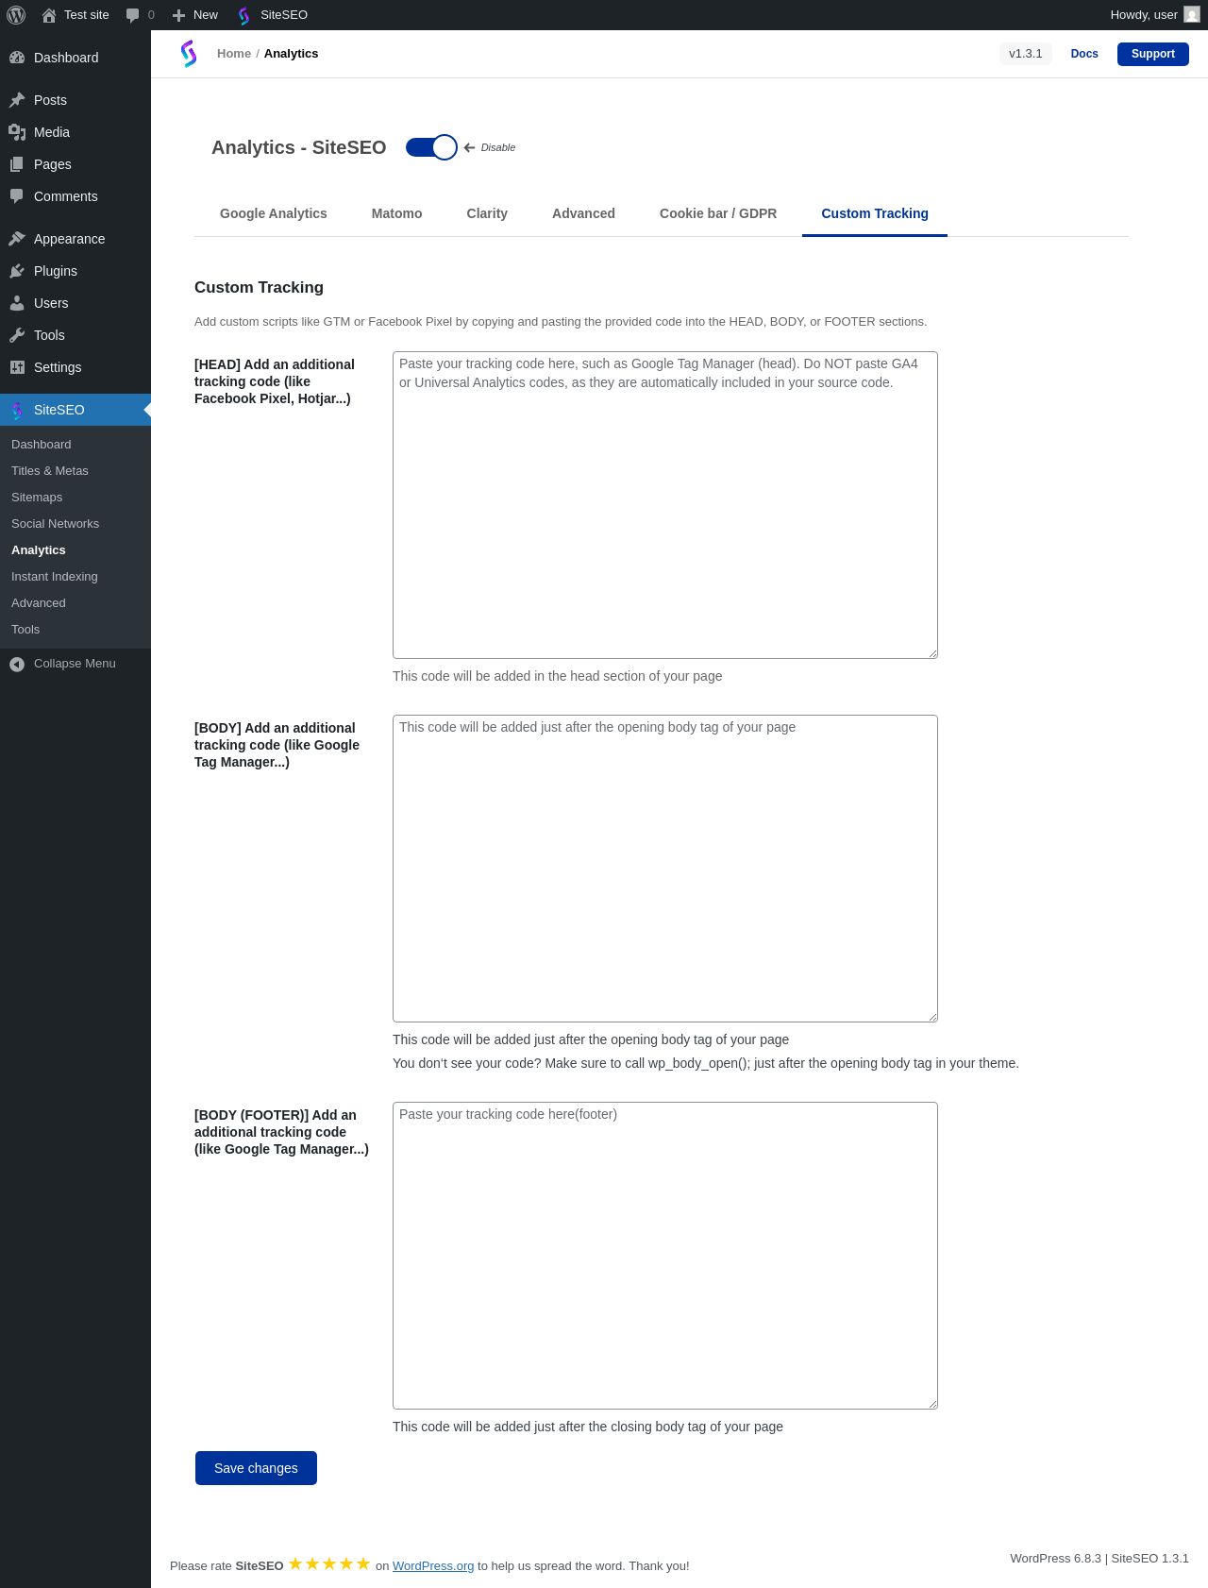Click the Plugins plug icon
The width and height of the screenshot is (1208, 1588).
pos(17,271)
